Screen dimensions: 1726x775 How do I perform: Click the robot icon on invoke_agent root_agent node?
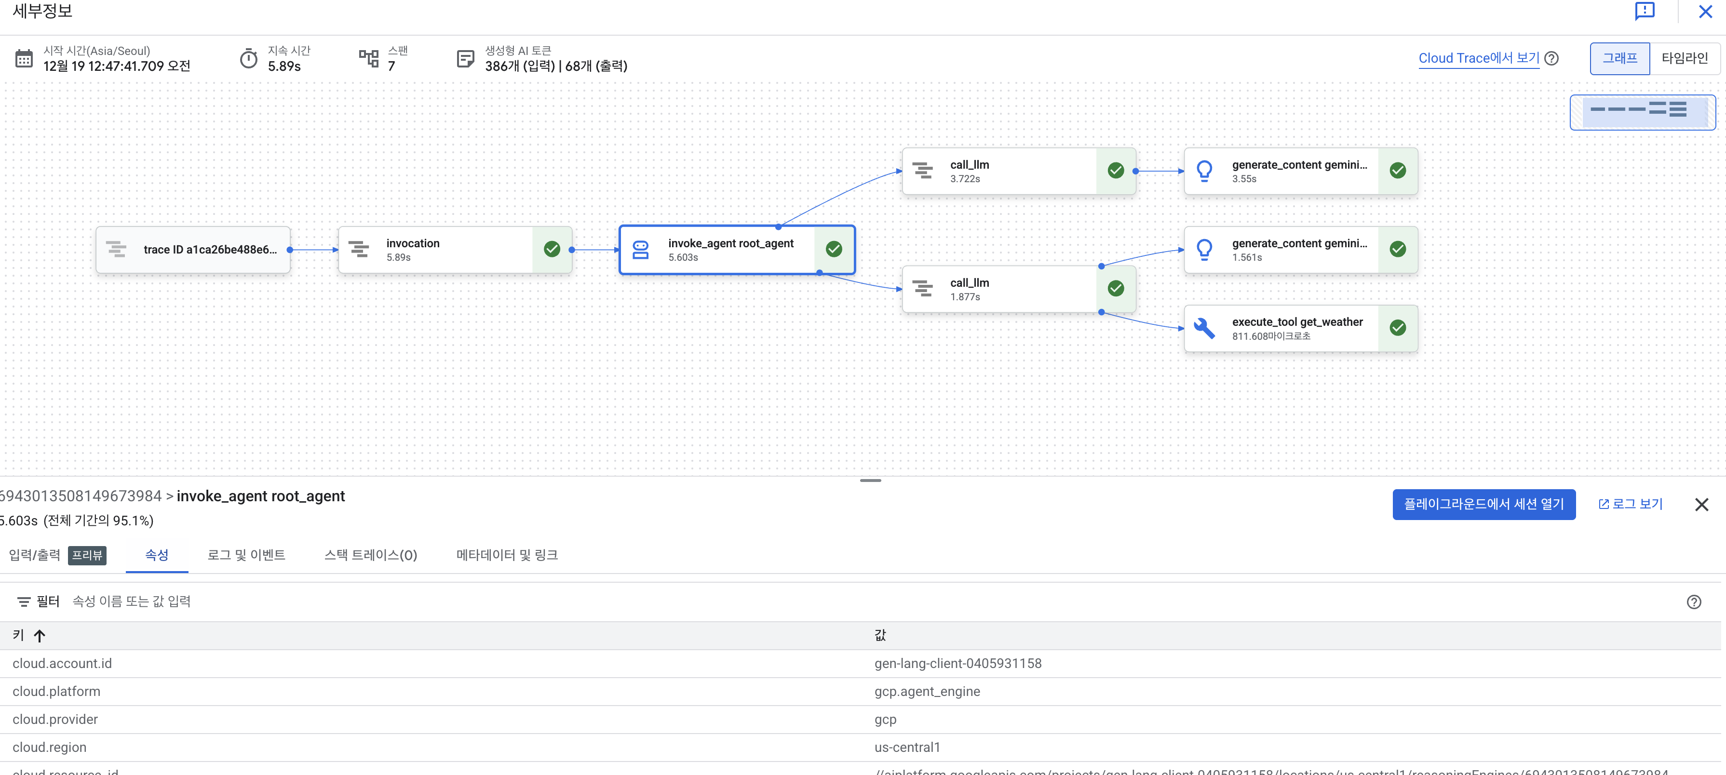tap(641, 250)
